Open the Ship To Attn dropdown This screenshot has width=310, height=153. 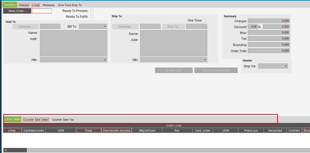pos(174,60)
